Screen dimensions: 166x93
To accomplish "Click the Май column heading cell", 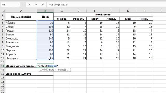I will (x=128, y=19).
